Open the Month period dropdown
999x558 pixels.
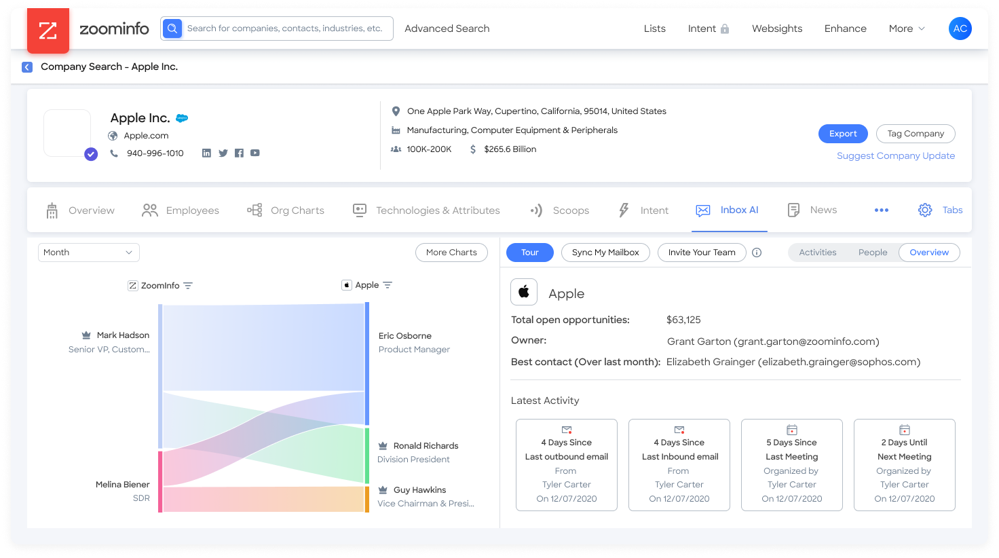pos(89,253)
